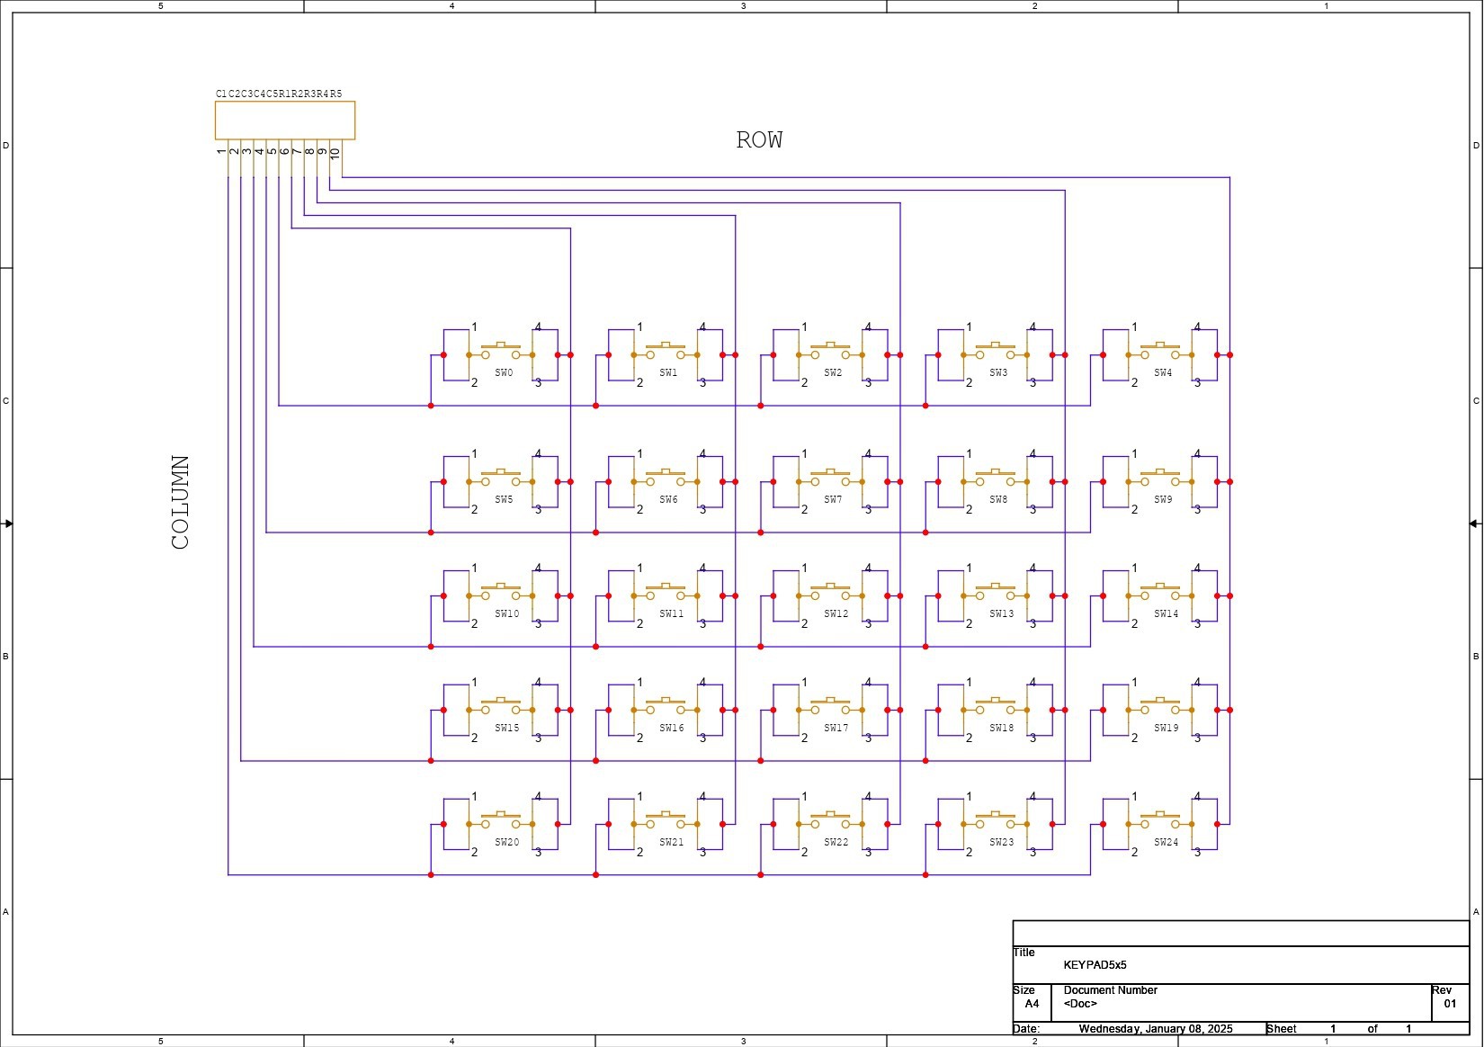
Task: Select the SW19 pushbutton switch symbol
Action: [1160, 711]
